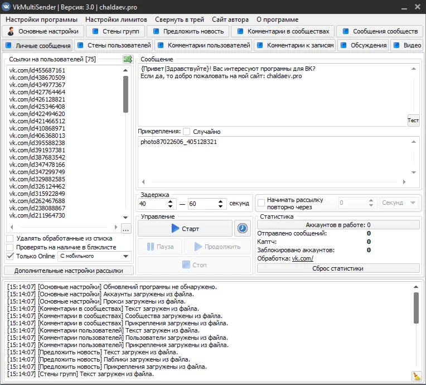This screenshot has height=385, width=426.
Task: Click the clock schedule icon beside Старт
Action: click(242, 228)
